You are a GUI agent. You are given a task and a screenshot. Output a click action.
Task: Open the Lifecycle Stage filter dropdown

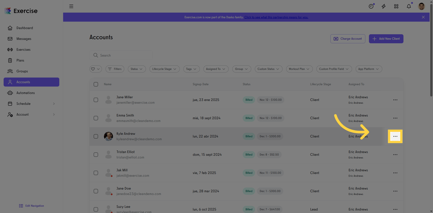click(x=164, y=69)
